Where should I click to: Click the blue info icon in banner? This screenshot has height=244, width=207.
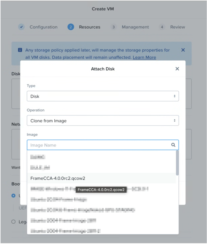pyautogui.click(x=20, y=50)
